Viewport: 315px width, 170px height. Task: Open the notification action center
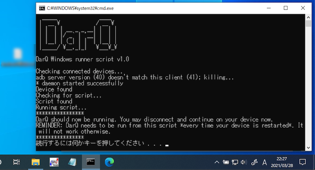click(x=303, y=162)
